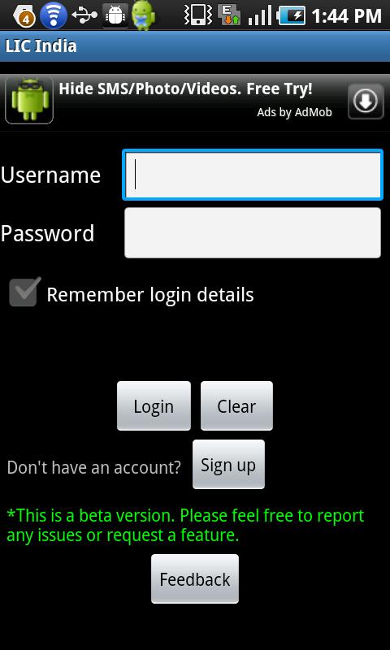Tap the green Android robot notification icon
The image size is (390, 650).
143,15
